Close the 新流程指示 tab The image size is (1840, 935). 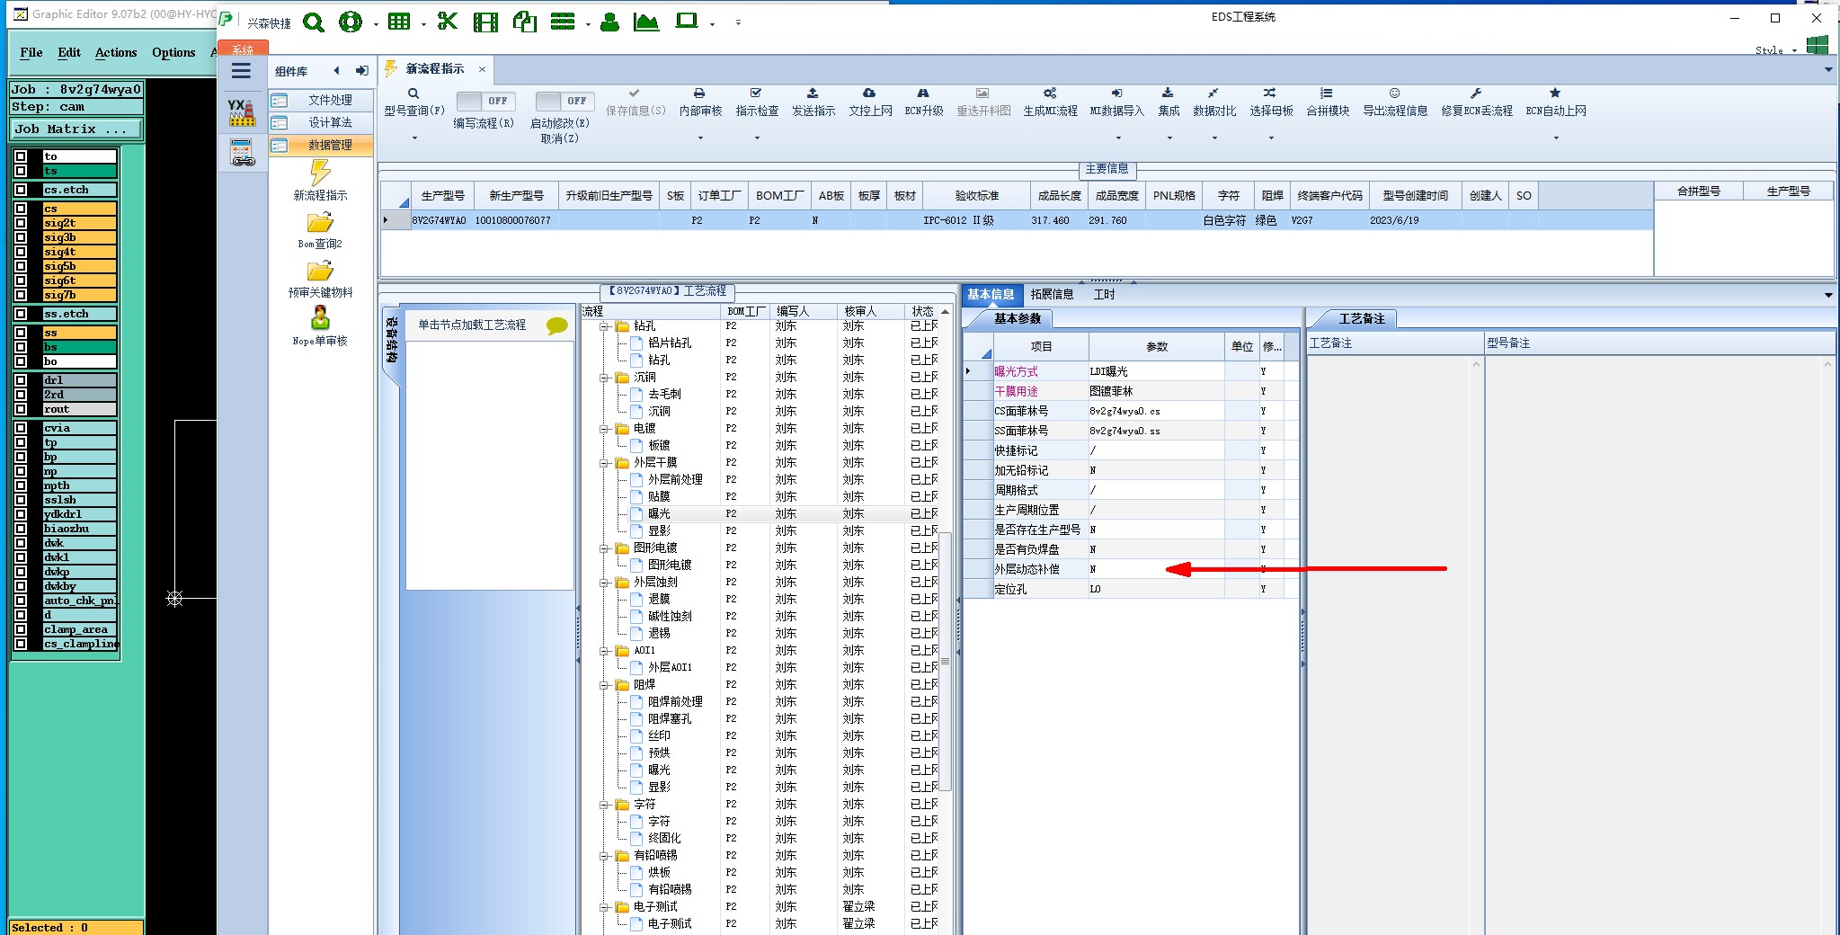click(482, 68)
